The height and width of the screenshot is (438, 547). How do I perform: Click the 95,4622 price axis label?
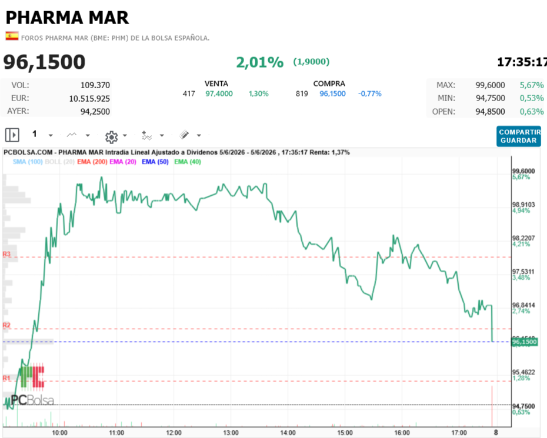(523, 372)
